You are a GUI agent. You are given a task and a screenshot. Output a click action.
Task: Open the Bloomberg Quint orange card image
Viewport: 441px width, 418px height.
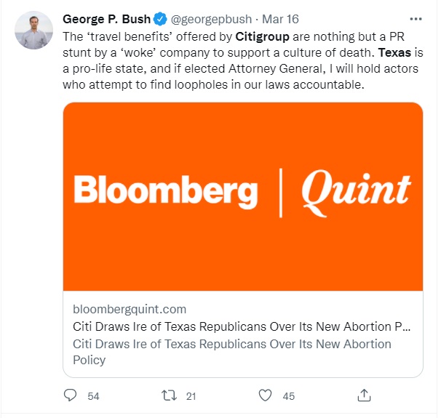pyautogui.click(x=243, y=196)
